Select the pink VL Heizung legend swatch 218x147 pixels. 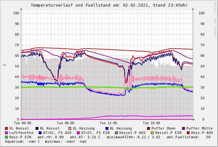[x=70, y=128]
